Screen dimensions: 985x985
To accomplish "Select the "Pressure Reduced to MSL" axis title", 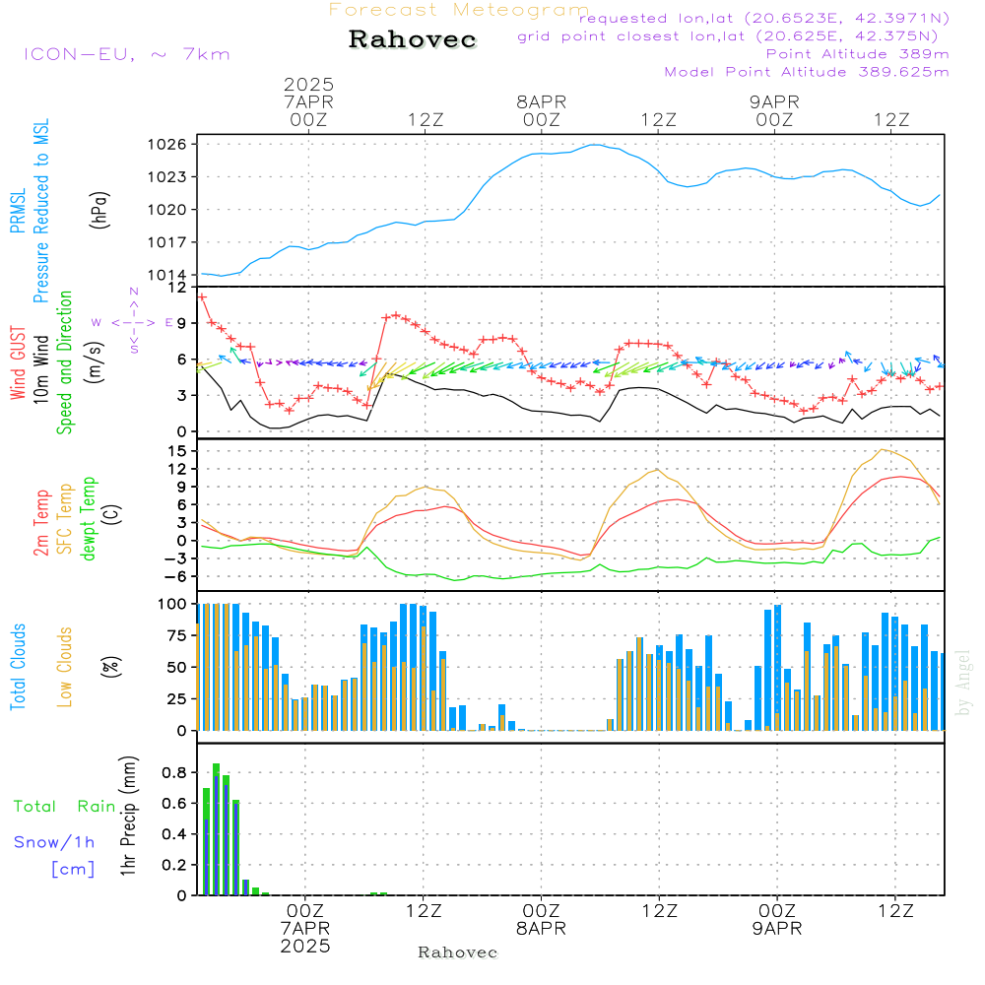I will tap(40, 211).
